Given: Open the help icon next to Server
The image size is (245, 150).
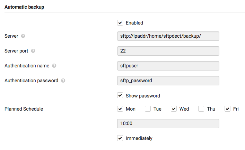Looking at the screenshot, I should 23,36.
